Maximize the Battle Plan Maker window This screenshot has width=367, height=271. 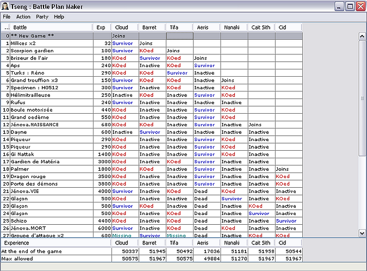pyautogui.click(x=350, y=7)
